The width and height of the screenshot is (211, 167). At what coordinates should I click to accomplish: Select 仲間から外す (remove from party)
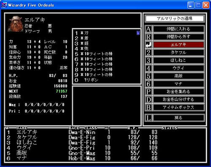coord(179,37)
